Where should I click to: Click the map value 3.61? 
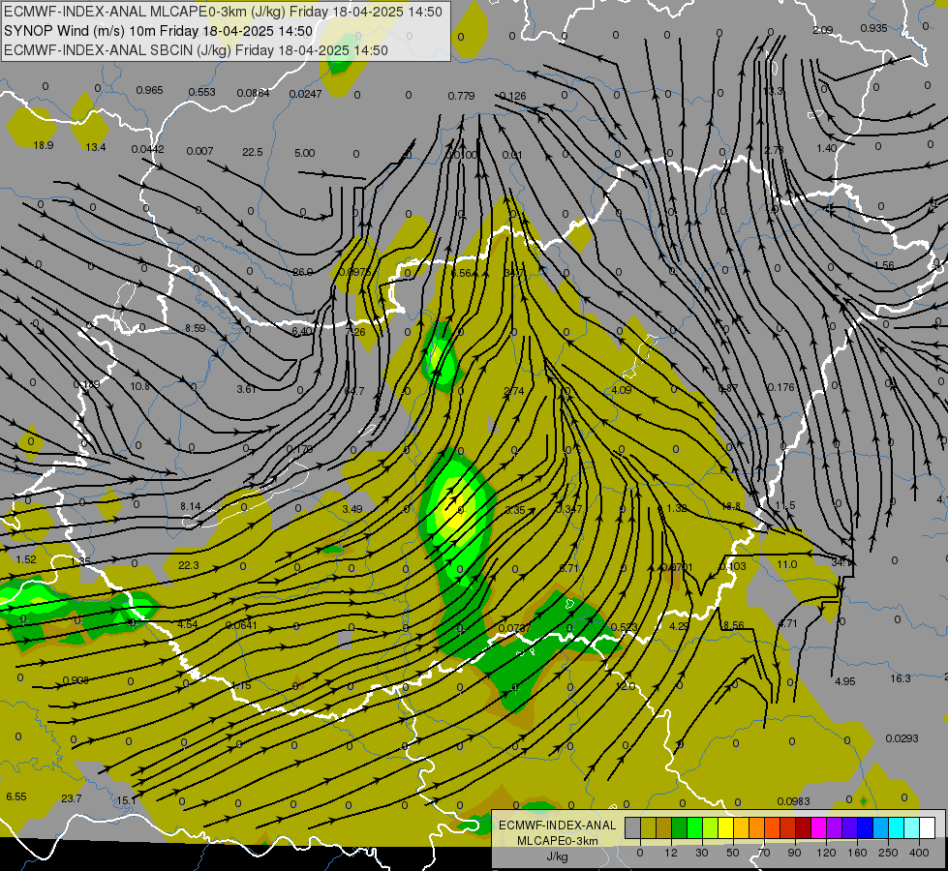point(246,389)
